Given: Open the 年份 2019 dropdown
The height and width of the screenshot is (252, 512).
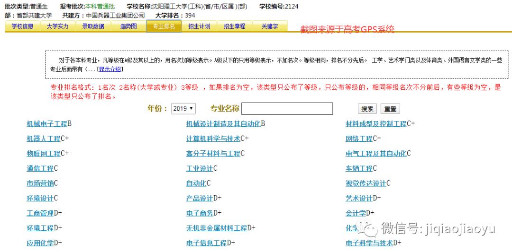Looking at the screenshot, I should tap(183, 108).
